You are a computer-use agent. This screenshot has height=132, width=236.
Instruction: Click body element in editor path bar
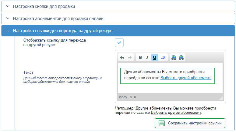pos(123,97)
